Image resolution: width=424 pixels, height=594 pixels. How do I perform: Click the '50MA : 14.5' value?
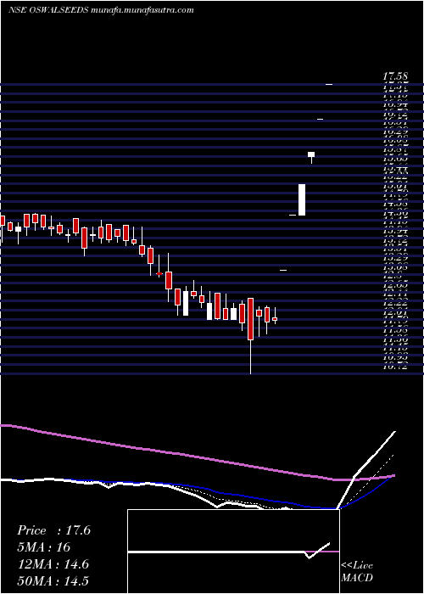pyautogui.click(x=53, y=580)
